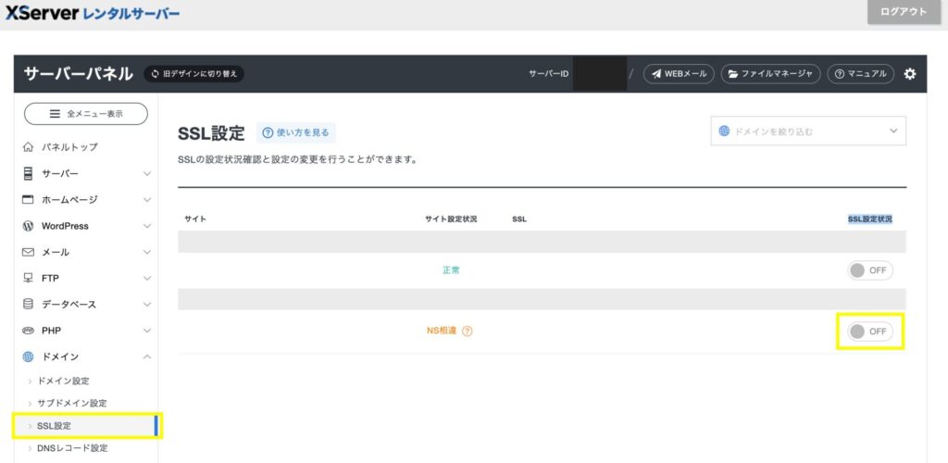Switch to old design via 旧デザインに切り替え

point(193,74)
